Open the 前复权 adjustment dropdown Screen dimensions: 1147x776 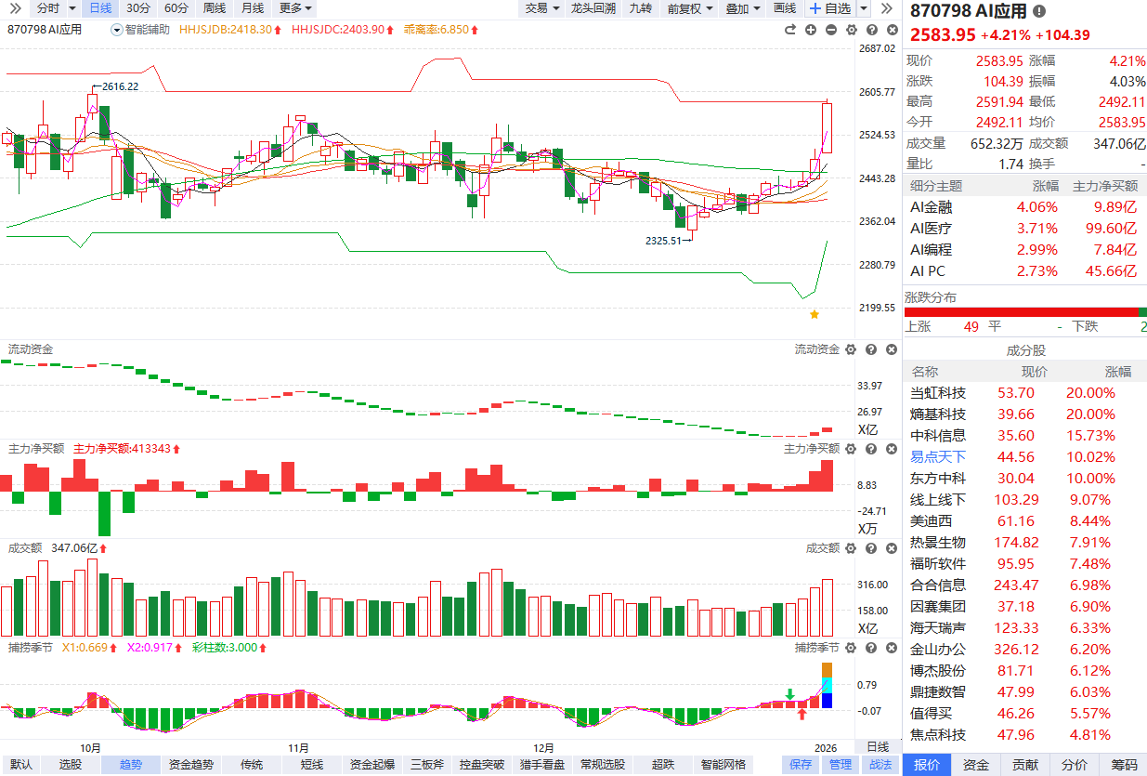point(690,8)
